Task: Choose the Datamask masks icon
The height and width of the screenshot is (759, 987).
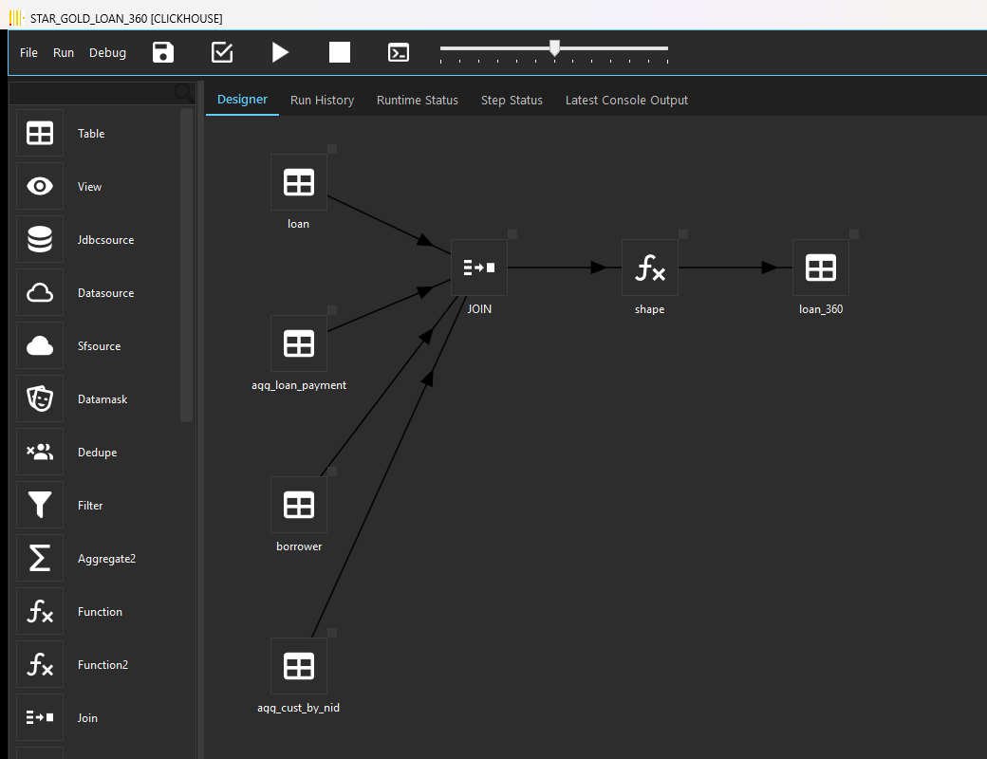Action: [x=40, y=399]
